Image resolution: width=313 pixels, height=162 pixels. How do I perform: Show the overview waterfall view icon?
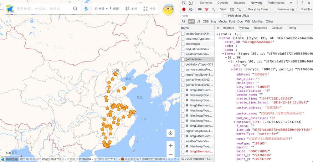pos(239,9)
